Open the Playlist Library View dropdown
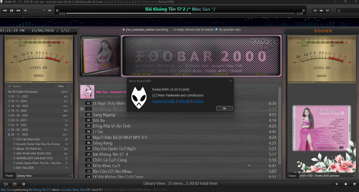 point(44,176)
